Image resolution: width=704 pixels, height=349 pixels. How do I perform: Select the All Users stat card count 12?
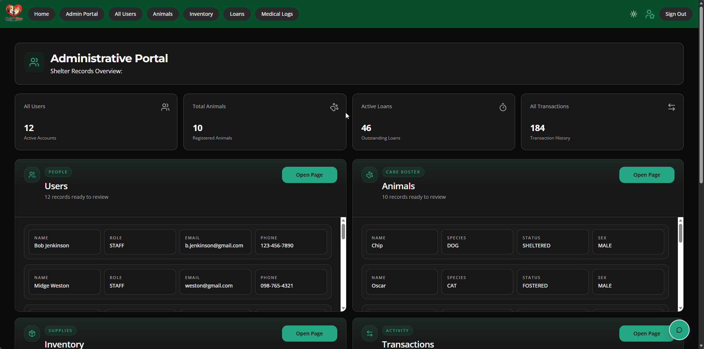coord(29,128)
